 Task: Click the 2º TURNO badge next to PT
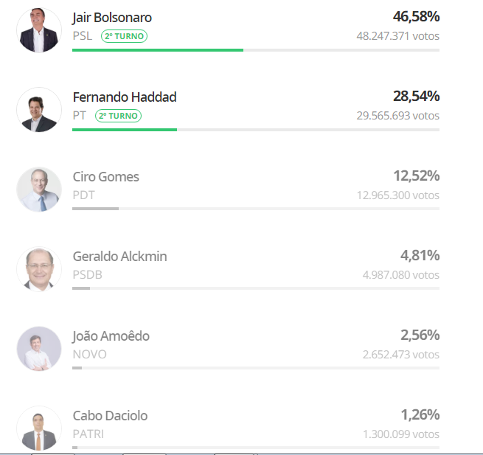click(118, 116)
